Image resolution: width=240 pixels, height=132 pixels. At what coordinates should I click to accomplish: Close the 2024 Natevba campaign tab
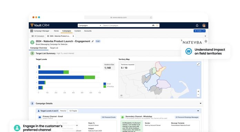[x=73, y=36]
